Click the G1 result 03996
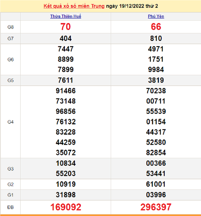This screenshot has width=201, height=216. click(x=156, y=195)
